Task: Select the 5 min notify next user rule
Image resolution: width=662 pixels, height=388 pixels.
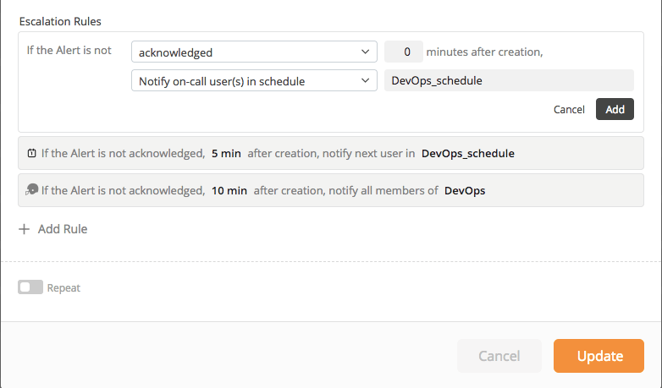Action: point(331,153)
